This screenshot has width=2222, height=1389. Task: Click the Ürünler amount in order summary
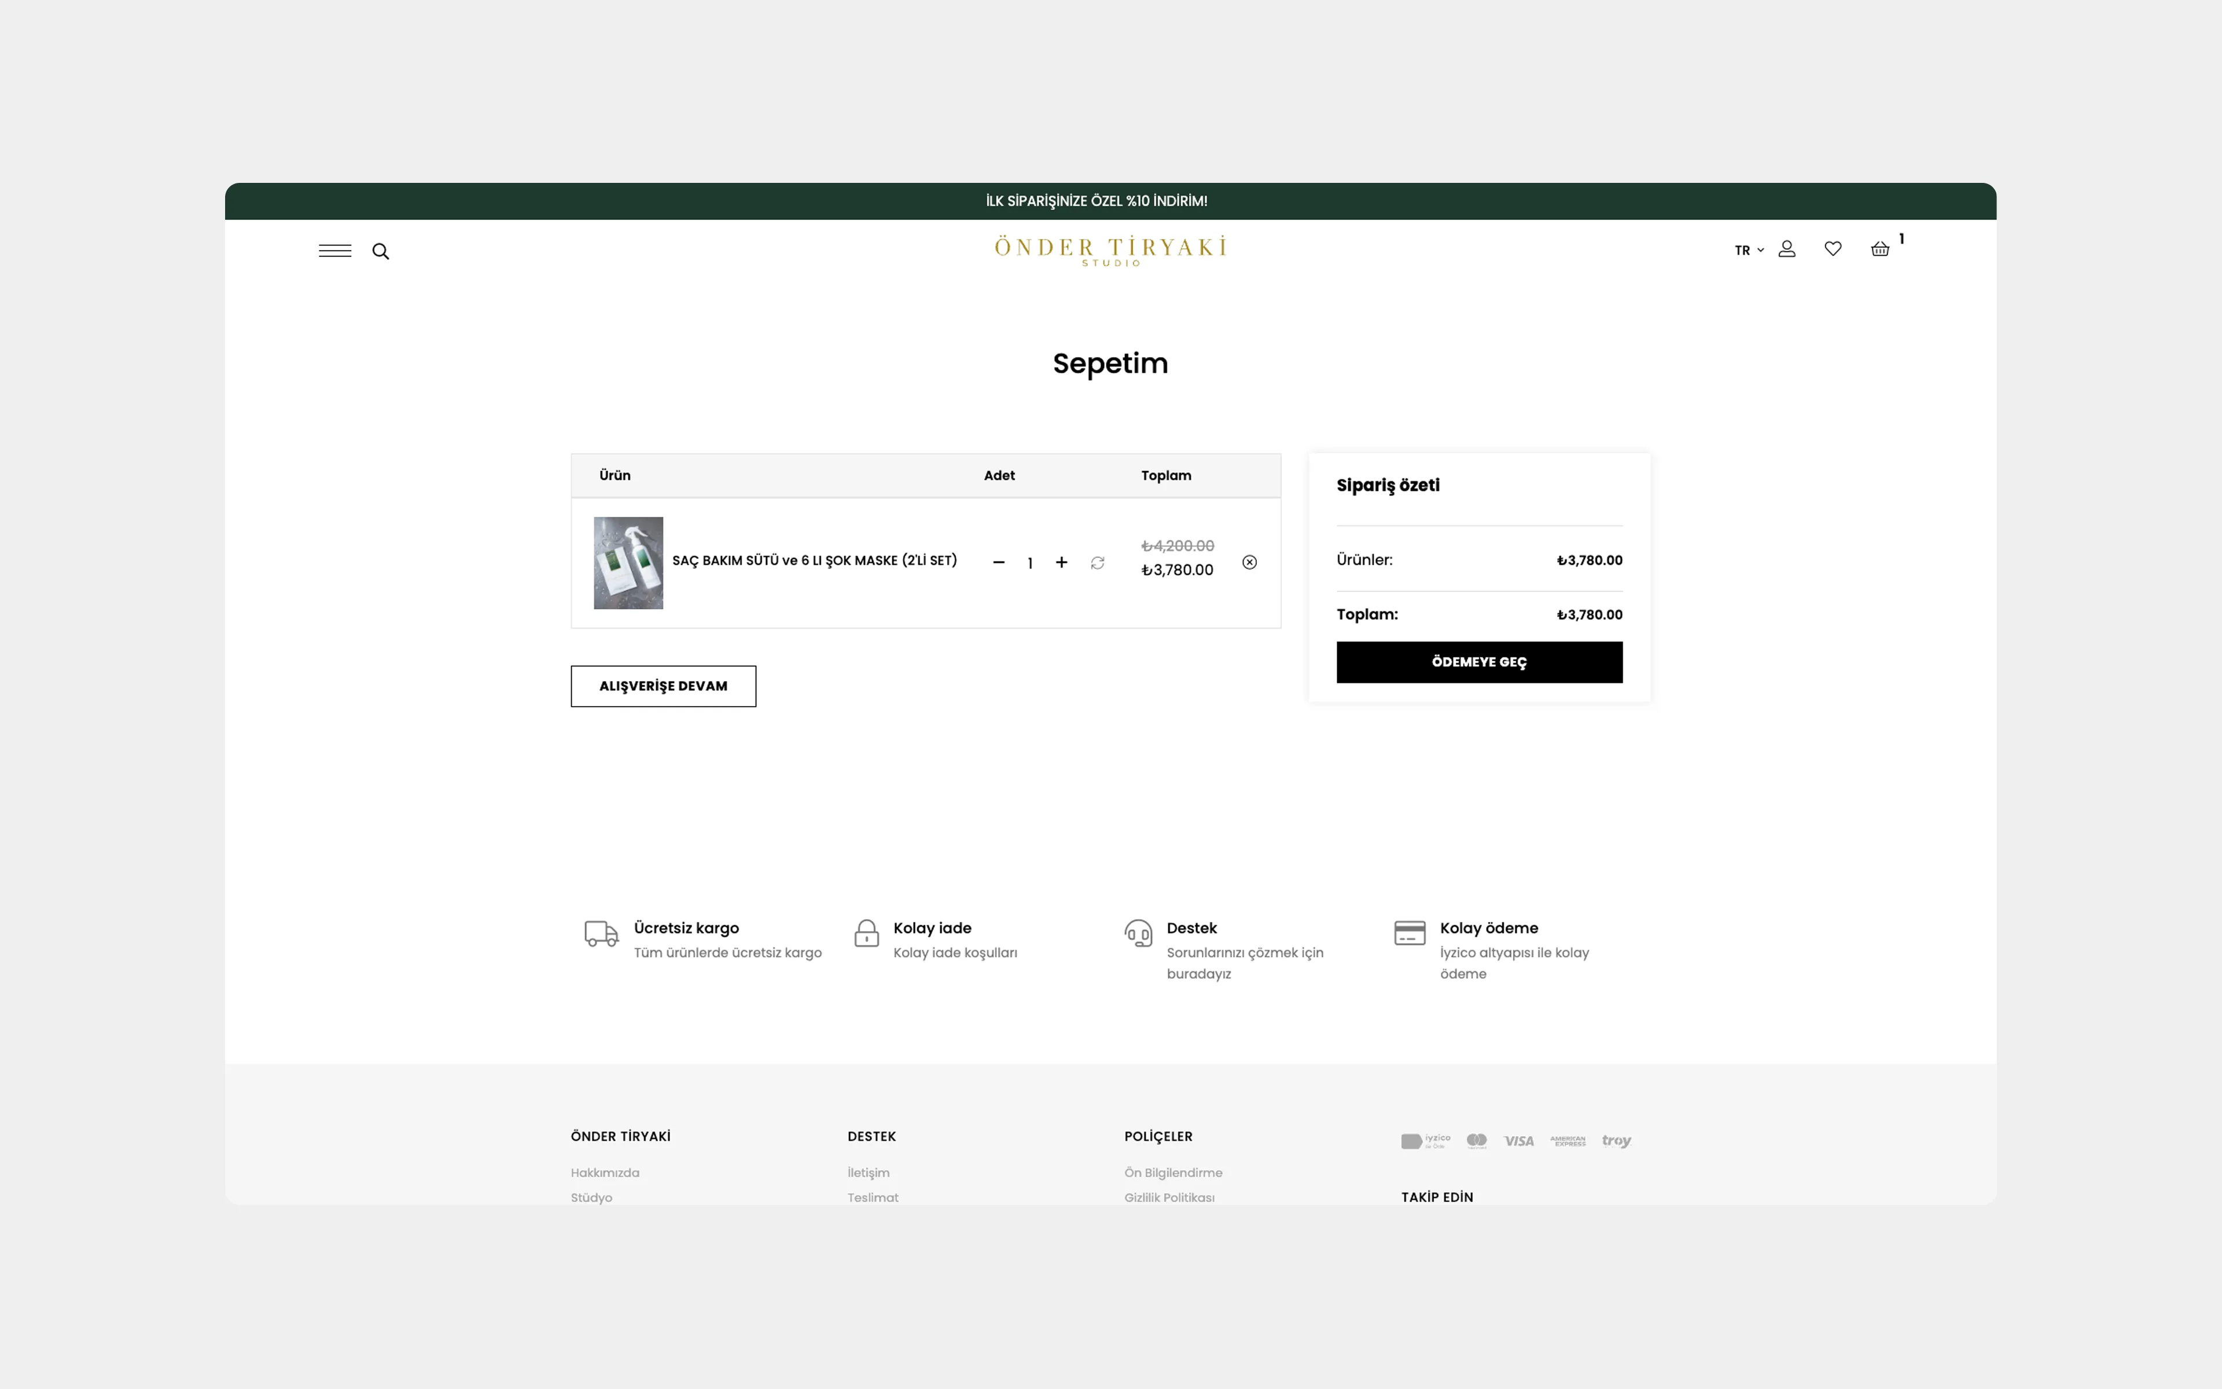pos(1590,560)
